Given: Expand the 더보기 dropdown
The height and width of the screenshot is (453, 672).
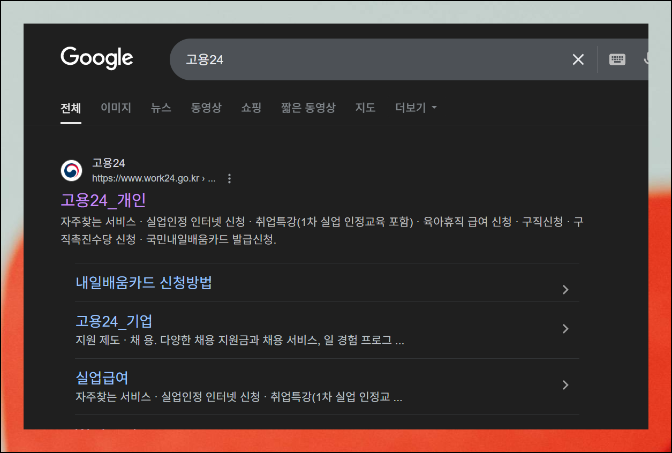Looking at the screenshot, I should tap(416, 108).
